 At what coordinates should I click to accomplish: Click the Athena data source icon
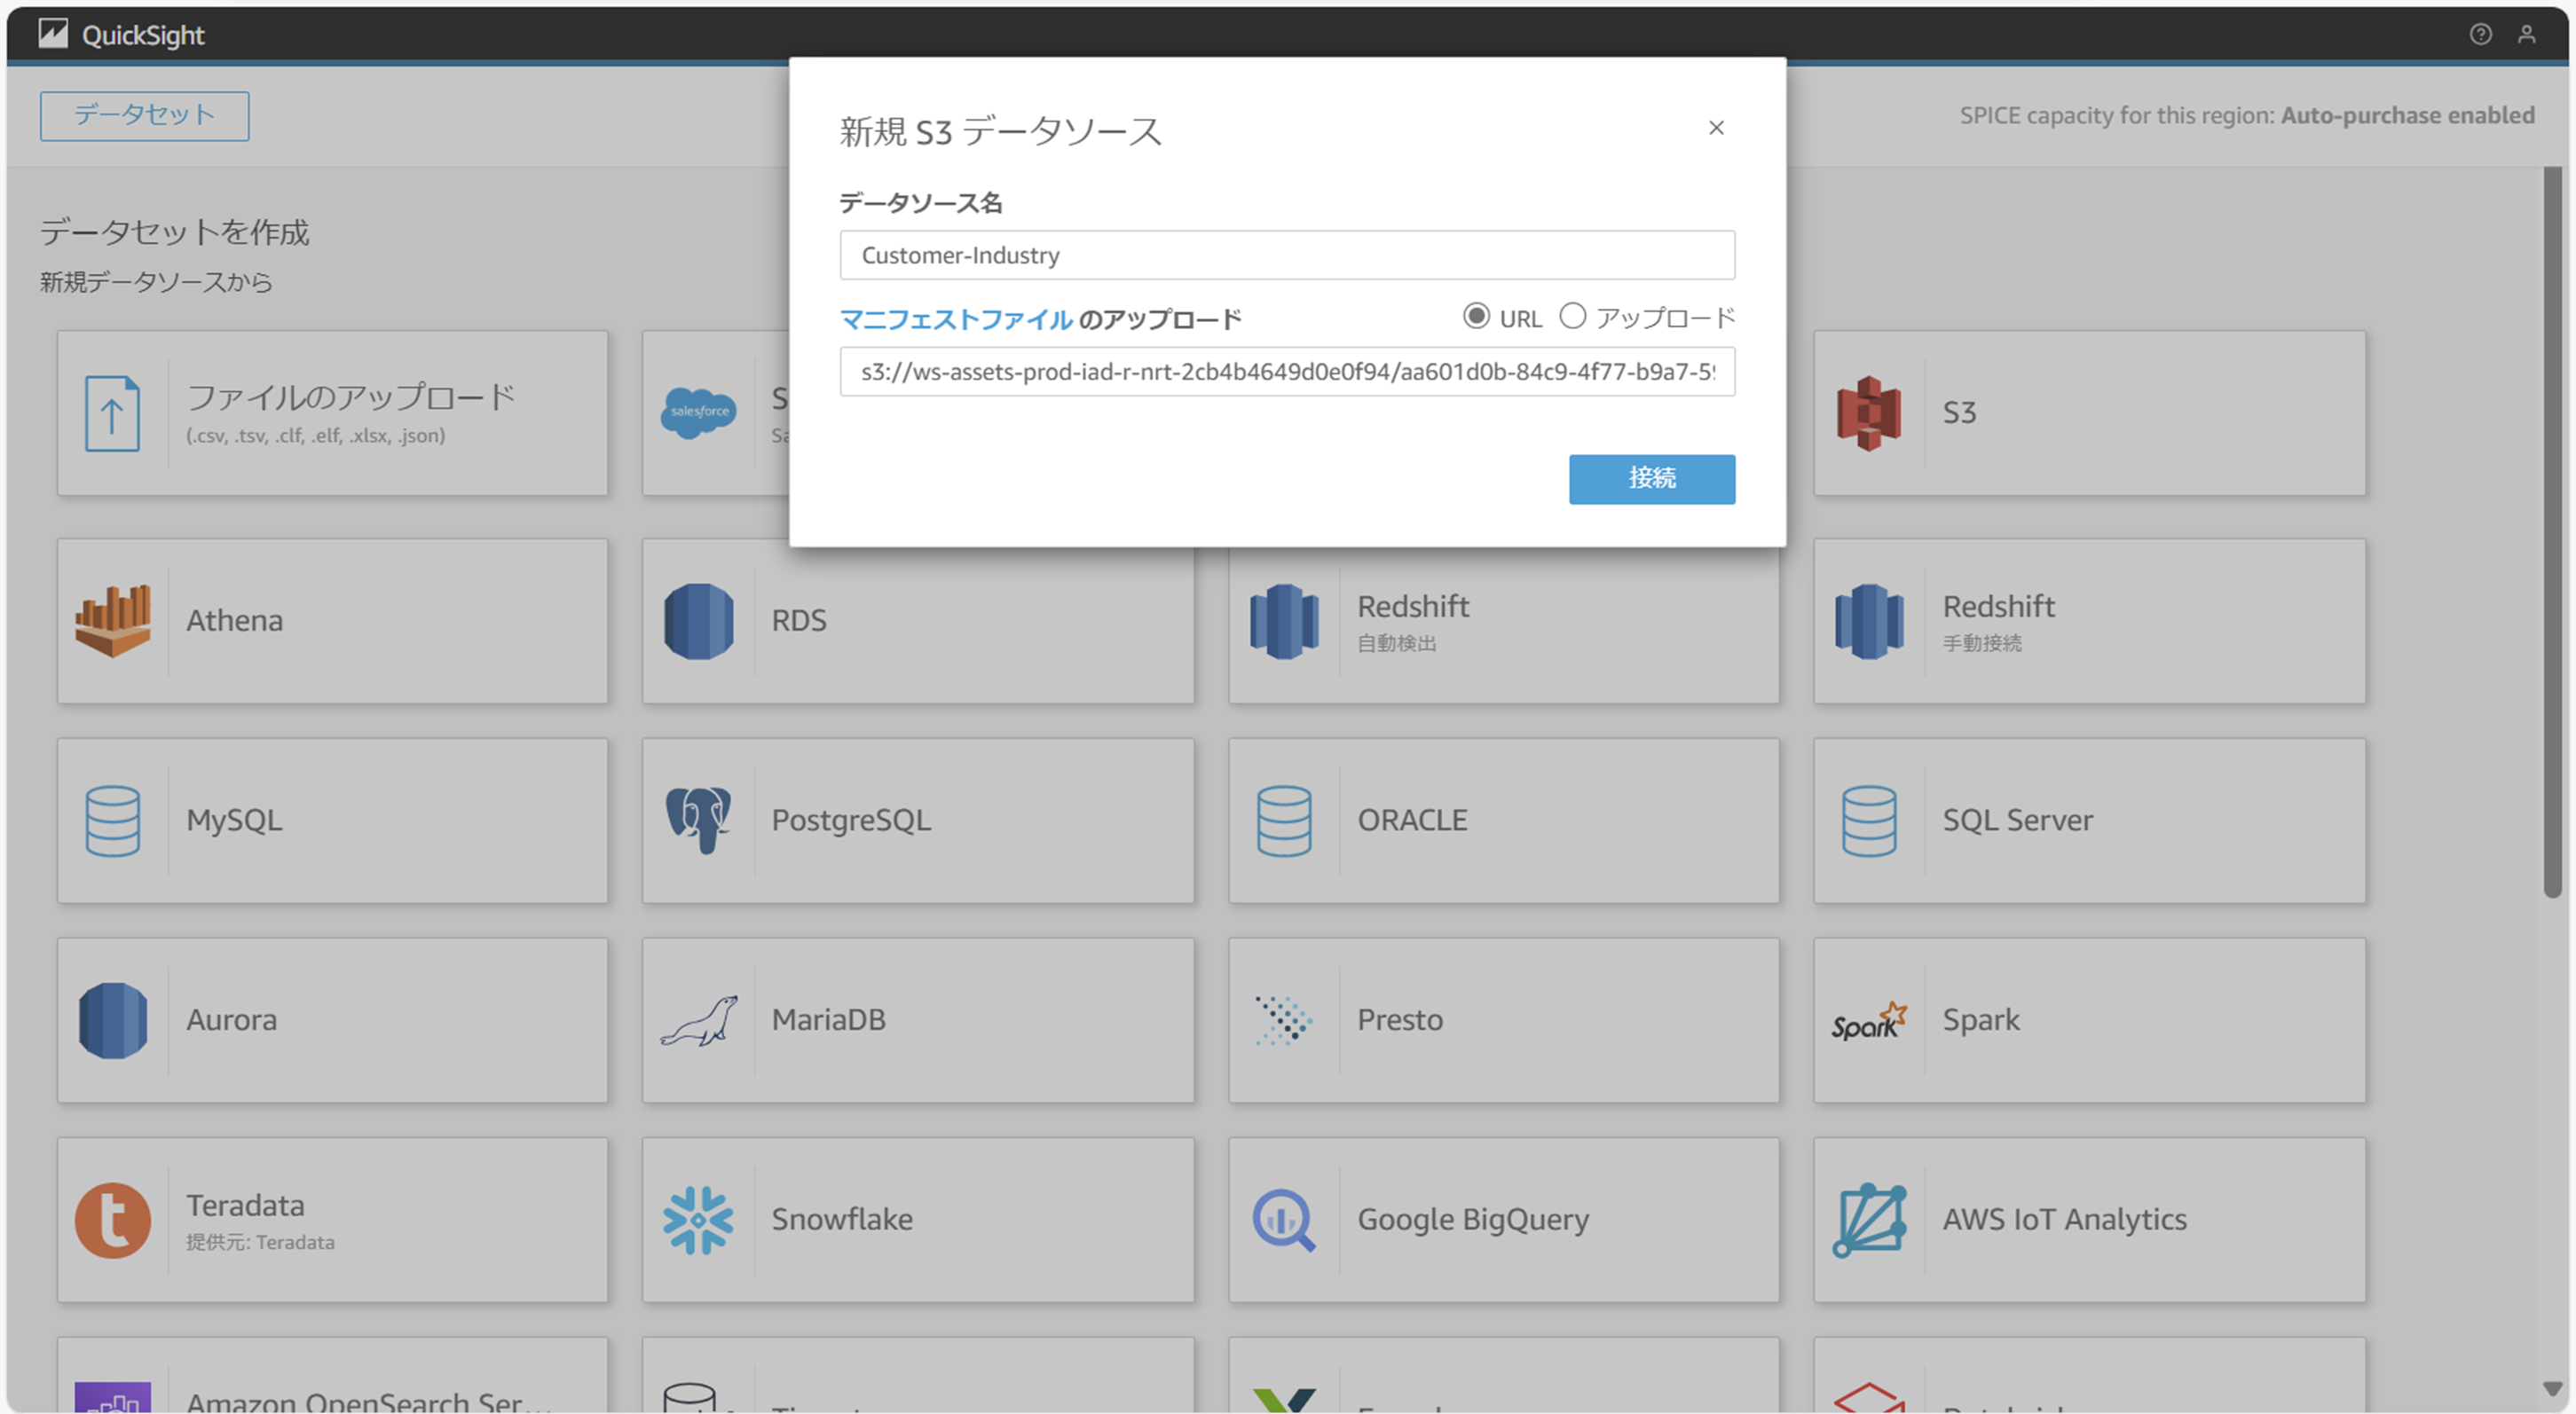(x=113, y=621)
